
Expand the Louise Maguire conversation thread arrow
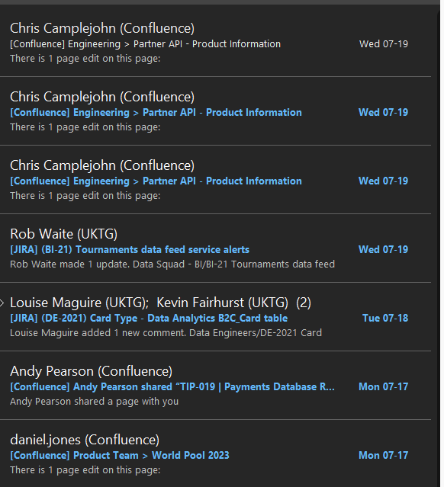2,303
